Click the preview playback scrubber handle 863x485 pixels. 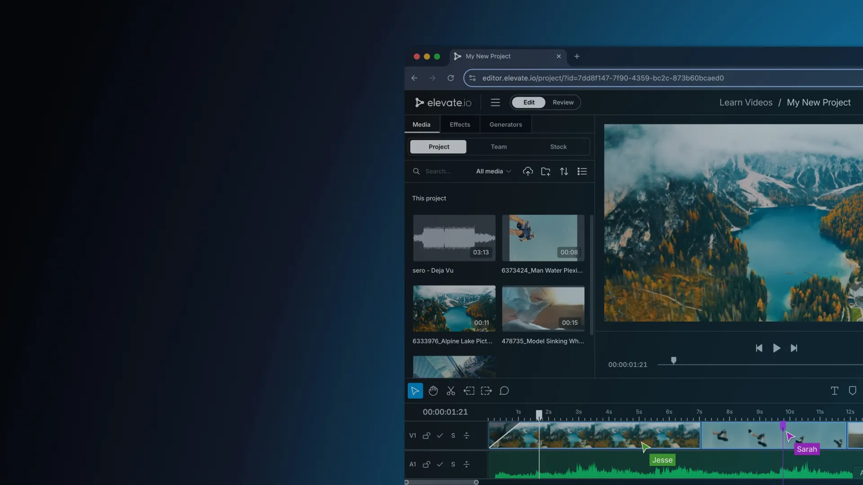coord(673,360)
